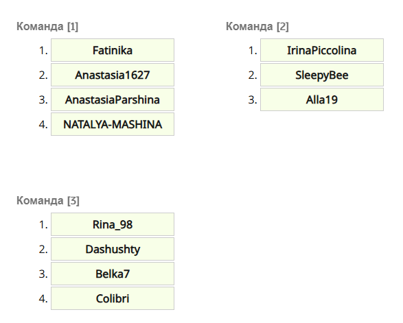This screenshot has width=403, height=323.
Task: Click the Команда [1] heading
Action: (47, 27)
